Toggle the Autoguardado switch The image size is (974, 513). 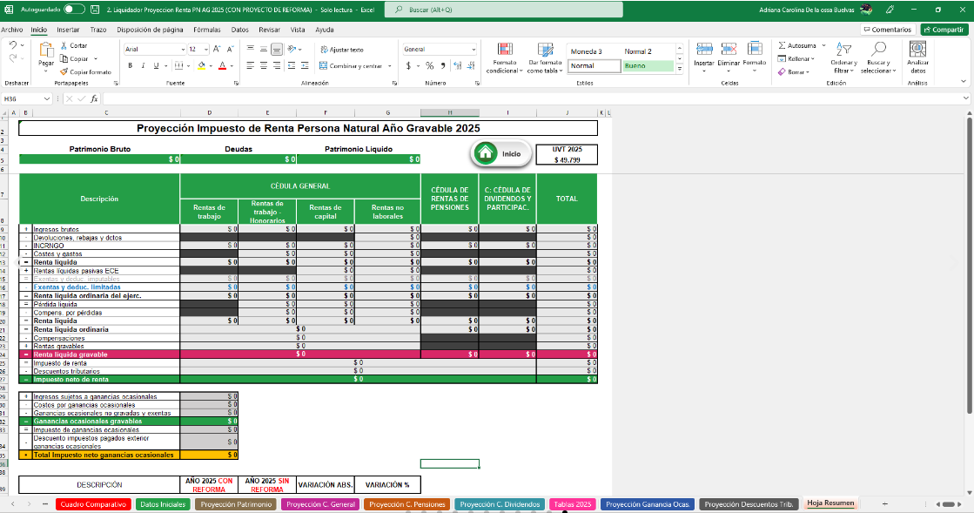(x=75, y=9)
